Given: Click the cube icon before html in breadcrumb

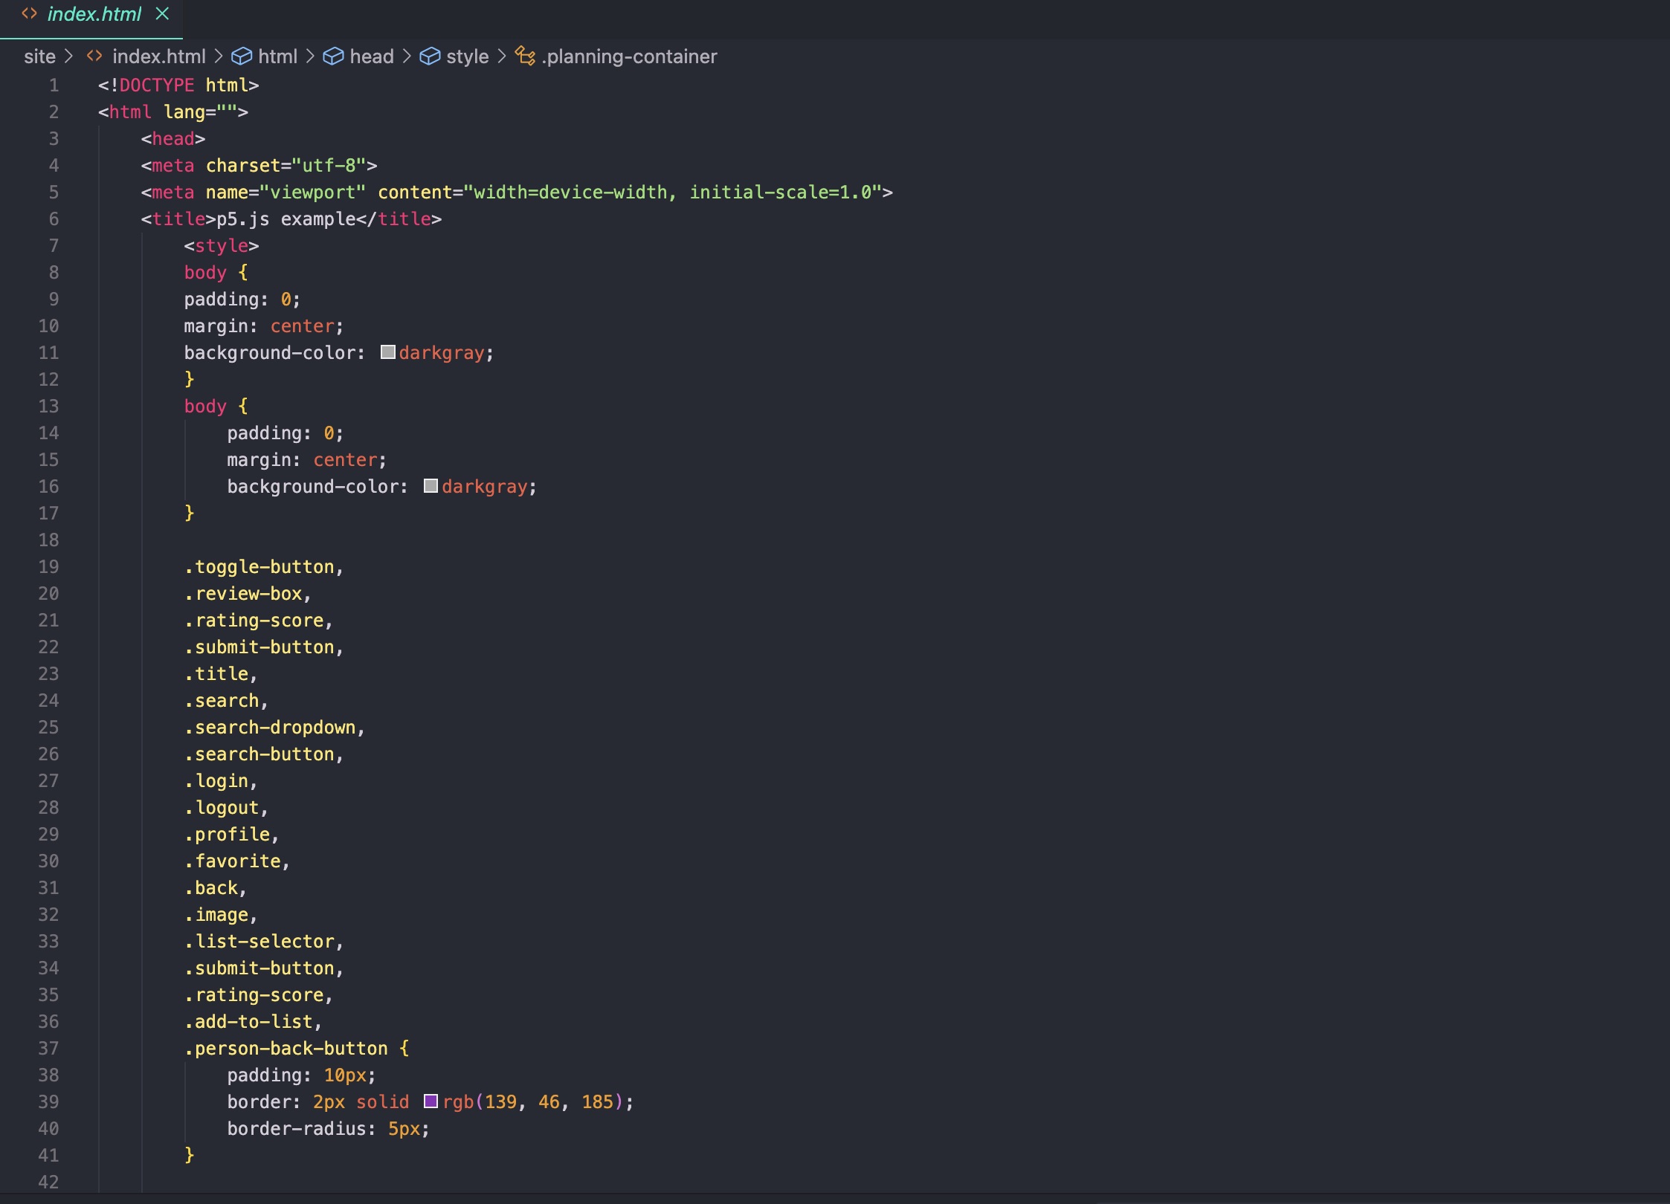Looking at the screenshot, I should point(242,56).
